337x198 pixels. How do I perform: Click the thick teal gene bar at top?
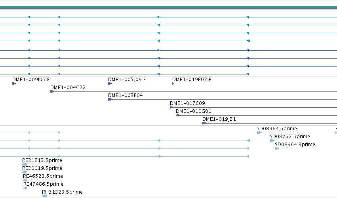[169, 8]
